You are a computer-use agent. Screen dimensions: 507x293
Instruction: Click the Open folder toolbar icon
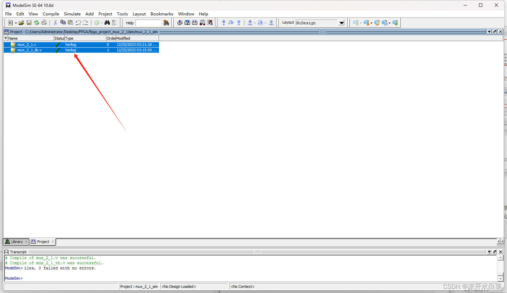[x=21, y=23]
